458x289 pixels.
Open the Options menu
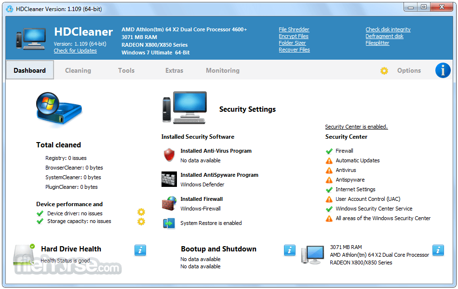pyautogui.click(x=409, y=70)
